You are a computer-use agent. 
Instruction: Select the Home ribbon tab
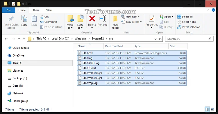[x=22, y=10]
